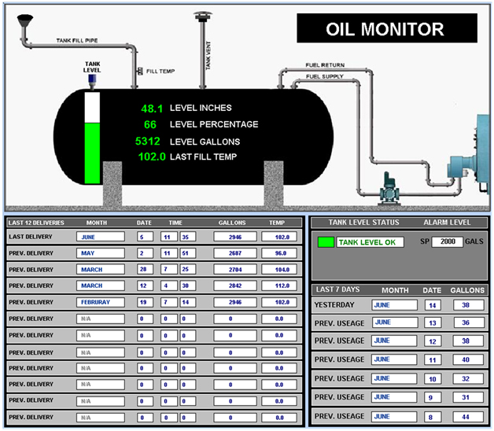The image size is (494, 431).
Task: Click the fill temp sensor on pipe
Action: coord(140,72)
